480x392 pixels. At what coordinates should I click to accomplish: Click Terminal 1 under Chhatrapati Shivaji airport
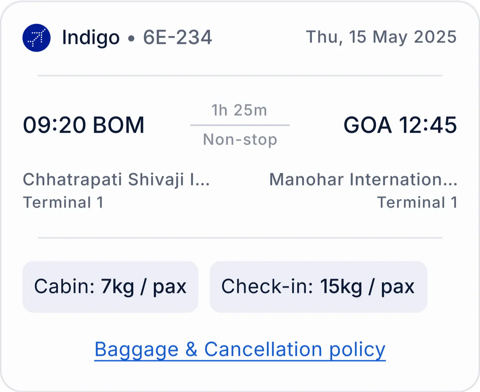63,202
